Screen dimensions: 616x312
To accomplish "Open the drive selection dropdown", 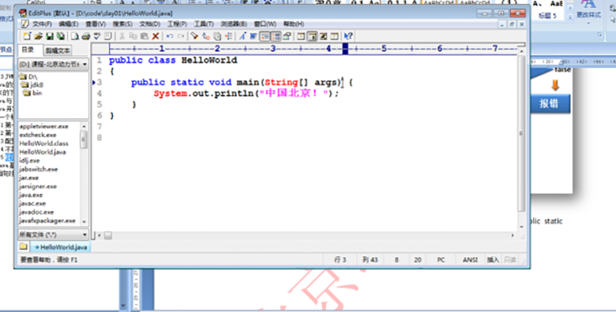I will point(53,64).
